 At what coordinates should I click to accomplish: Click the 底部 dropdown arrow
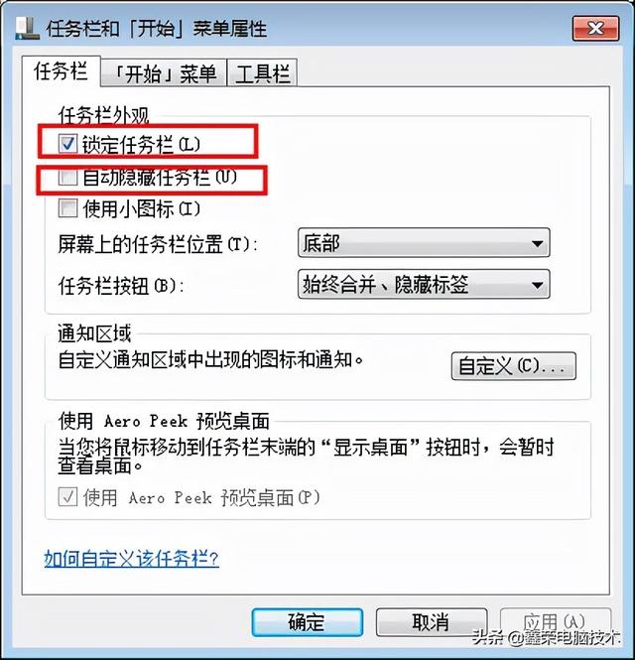click(x=537, y=243)
